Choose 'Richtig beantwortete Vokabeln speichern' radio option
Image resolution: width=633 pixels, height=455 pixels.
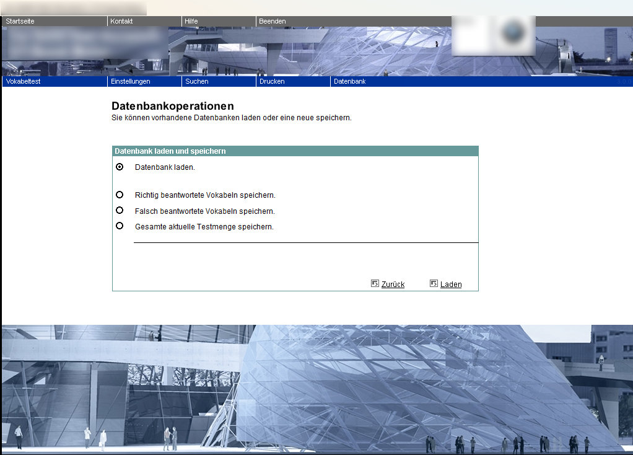point(120,195)
